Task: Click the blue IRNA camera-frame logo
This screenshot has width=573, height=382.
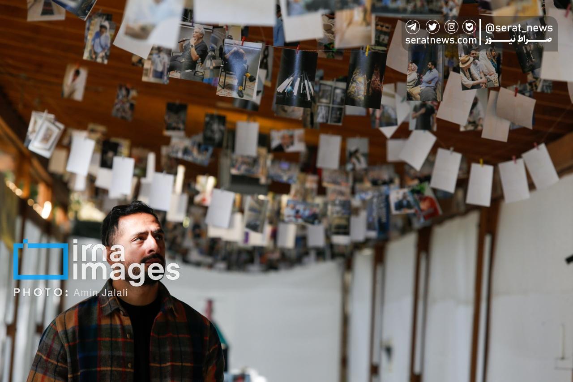Action: pos(41,260)
